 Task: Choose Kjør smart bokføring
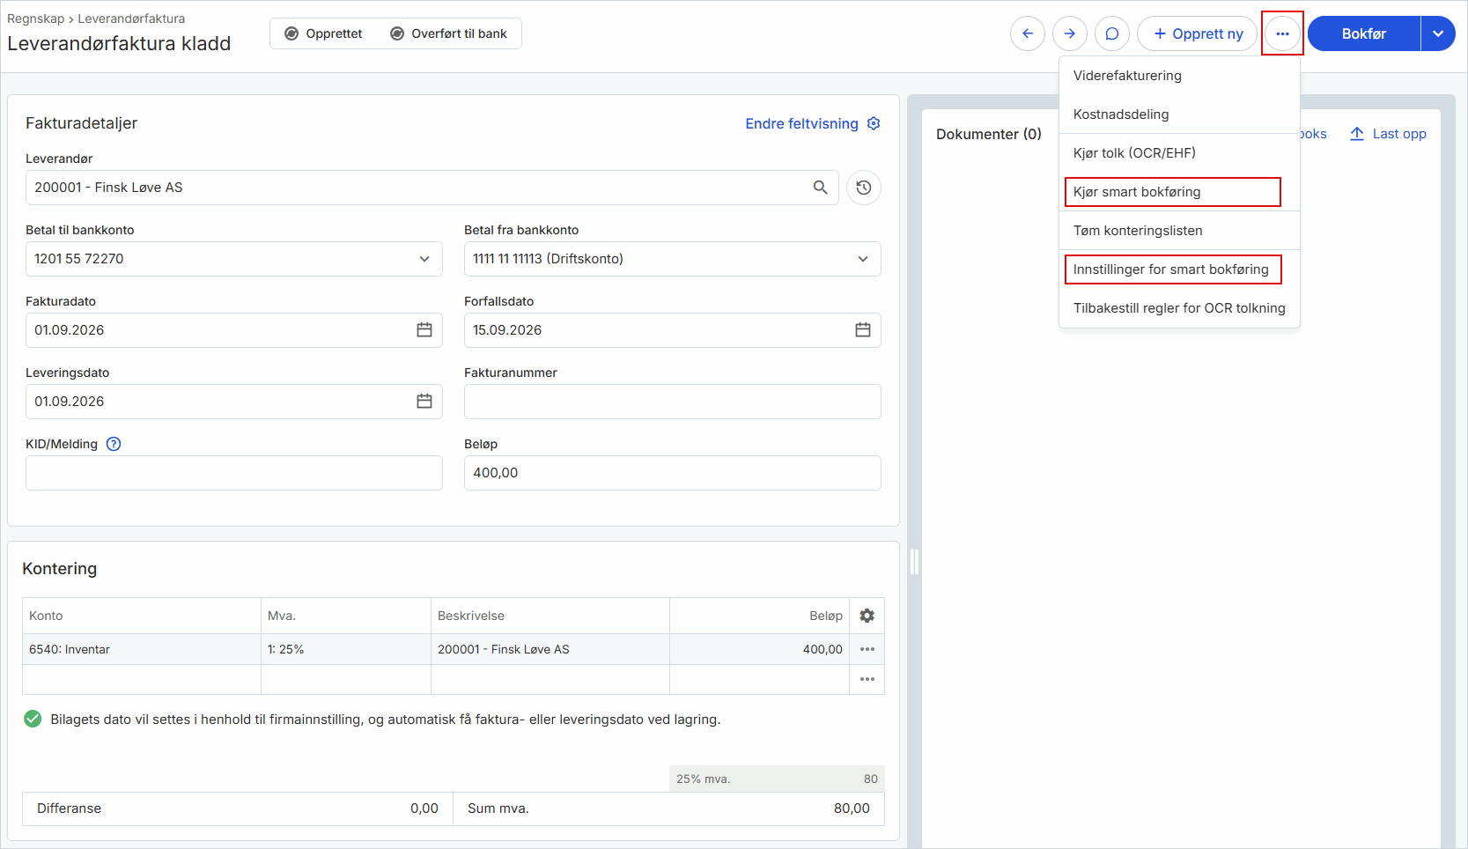coord(1179,192)
